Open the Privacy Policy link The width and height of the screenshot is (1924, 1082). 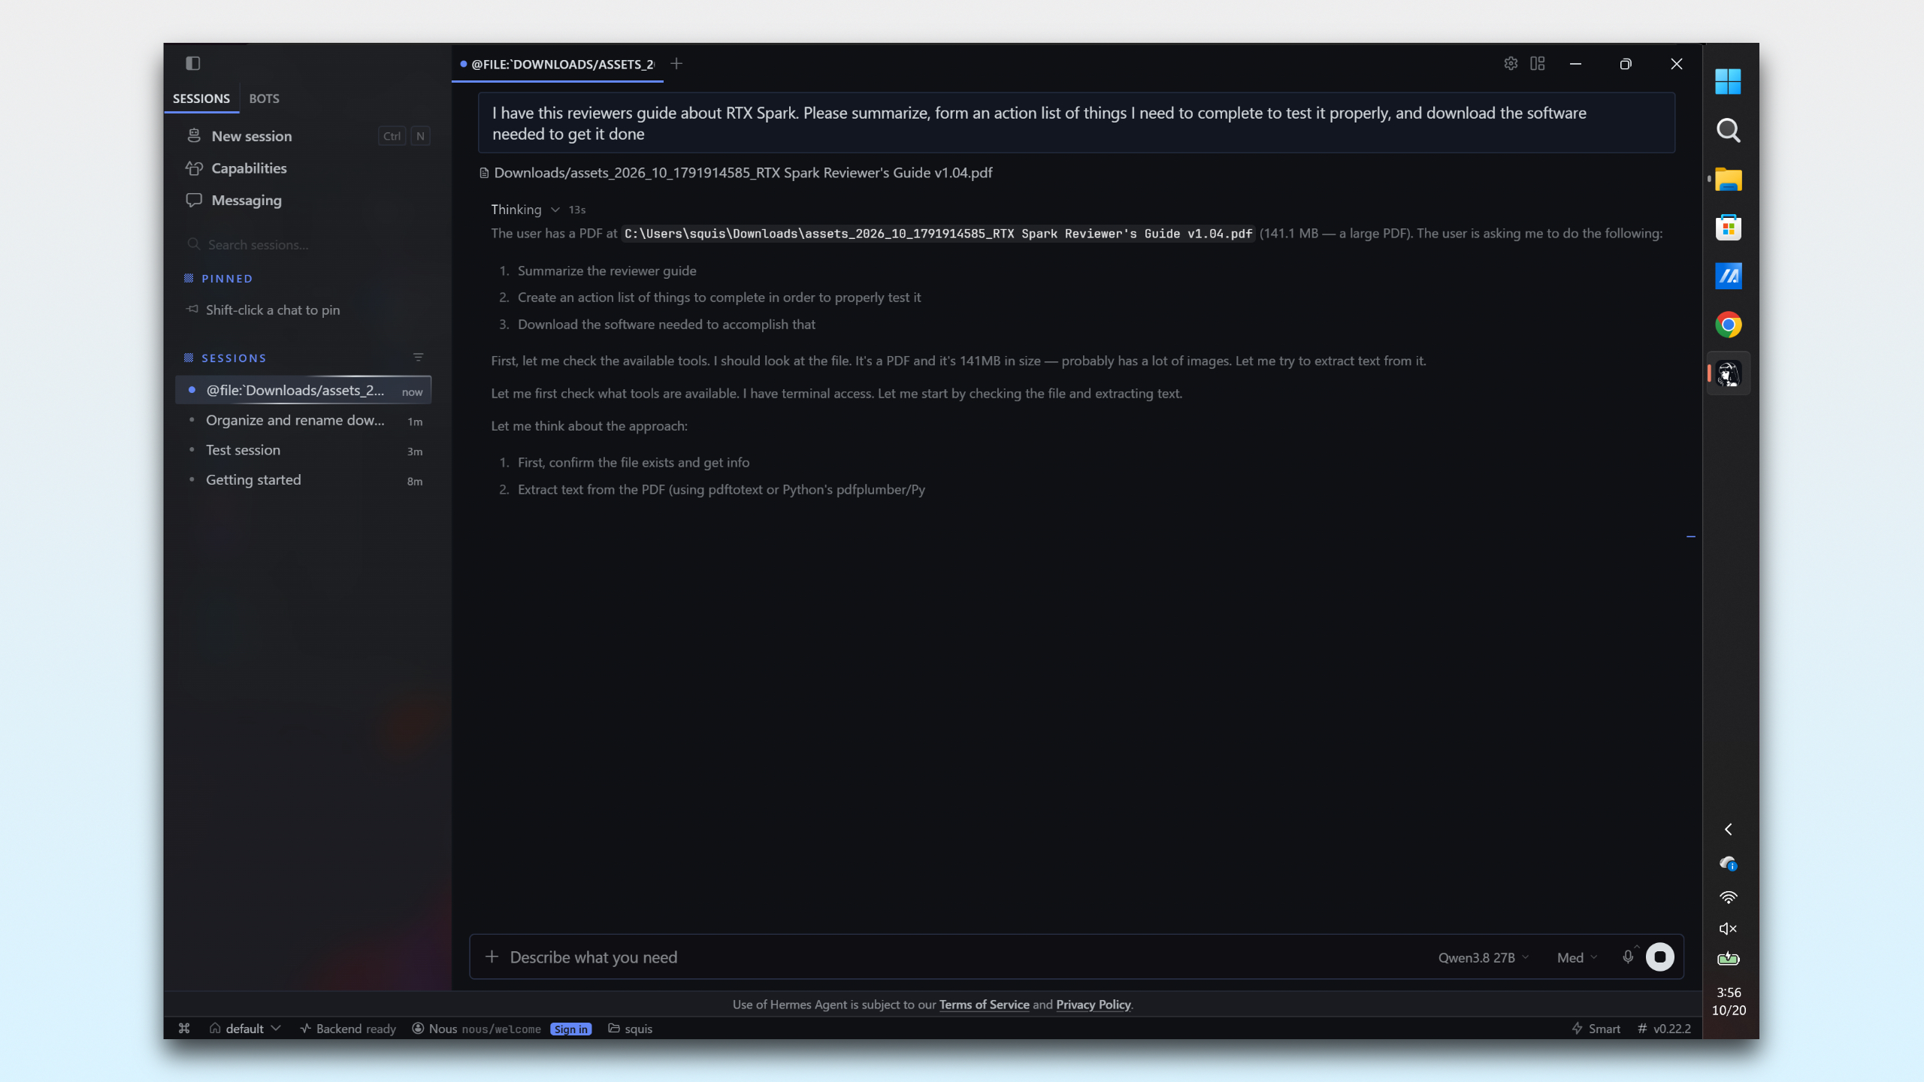coord(1094,1005)
